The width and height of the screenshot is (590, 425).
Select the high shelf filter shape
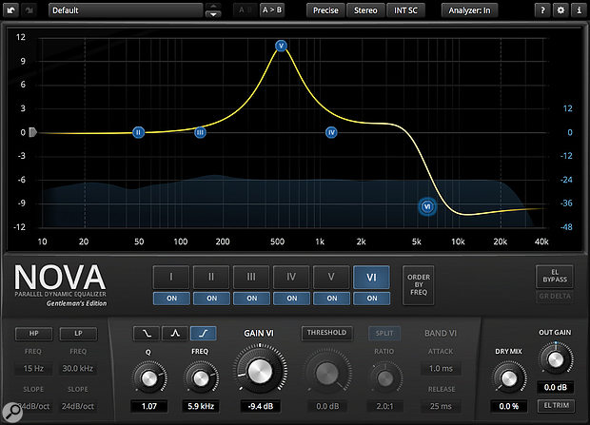[x=204, y=333]
